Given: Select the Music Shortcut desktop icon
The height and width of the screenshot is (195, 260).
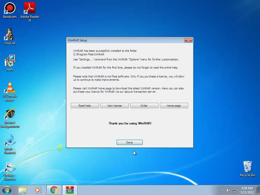Looking at the screenshot, I should (10, 144).
